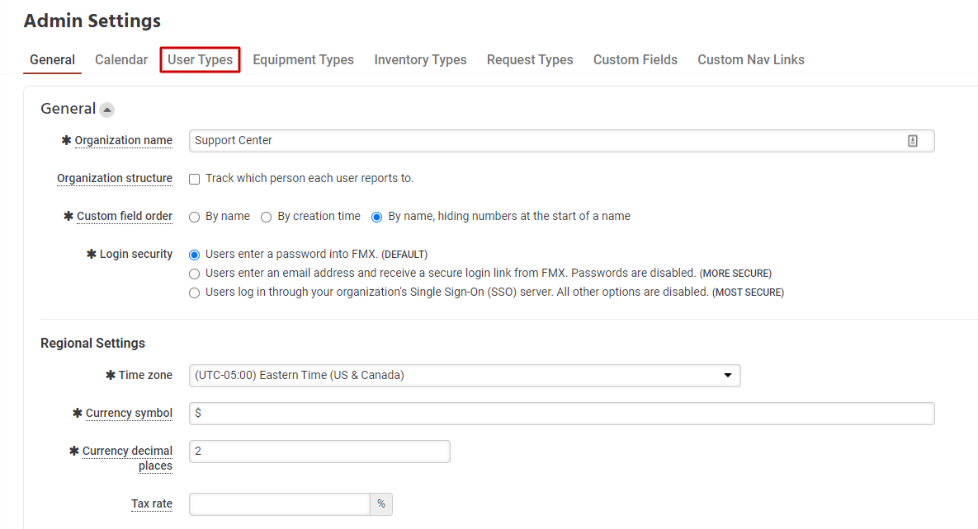Switch to the Calendar tab

coord(121,60)
